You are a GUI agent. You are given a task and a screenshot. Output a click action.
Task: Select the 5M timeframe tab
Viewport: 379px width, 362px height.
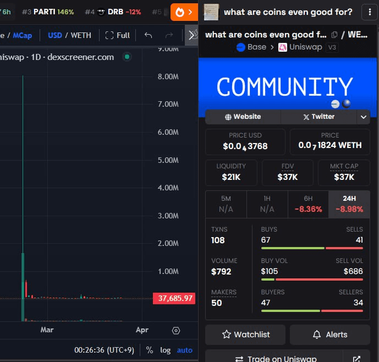pos(226,204)
